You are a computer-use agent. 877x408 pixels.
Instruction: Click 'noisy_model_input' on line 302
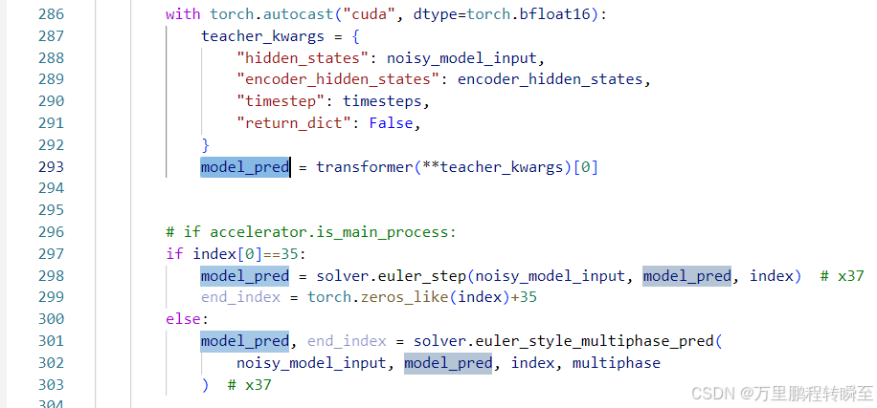pyautogui.click(x=311, y=363)
